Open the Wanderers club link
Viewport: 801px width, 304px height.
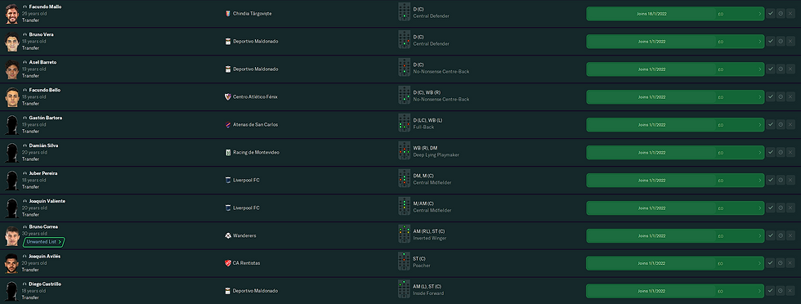pyautogui.click(x=244, y=235)
